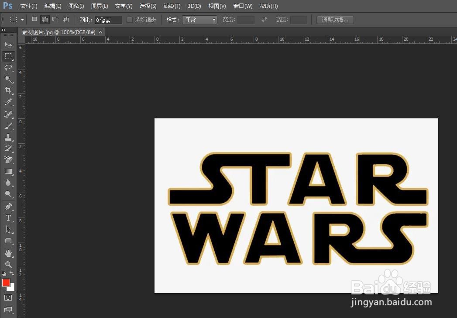
Task: Open the 样式 style dropdown
Action: 199,20
